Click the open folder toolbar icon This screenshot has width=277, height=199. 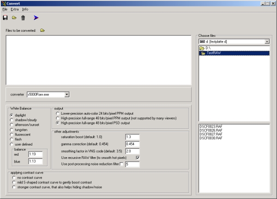tap(14, 18)
